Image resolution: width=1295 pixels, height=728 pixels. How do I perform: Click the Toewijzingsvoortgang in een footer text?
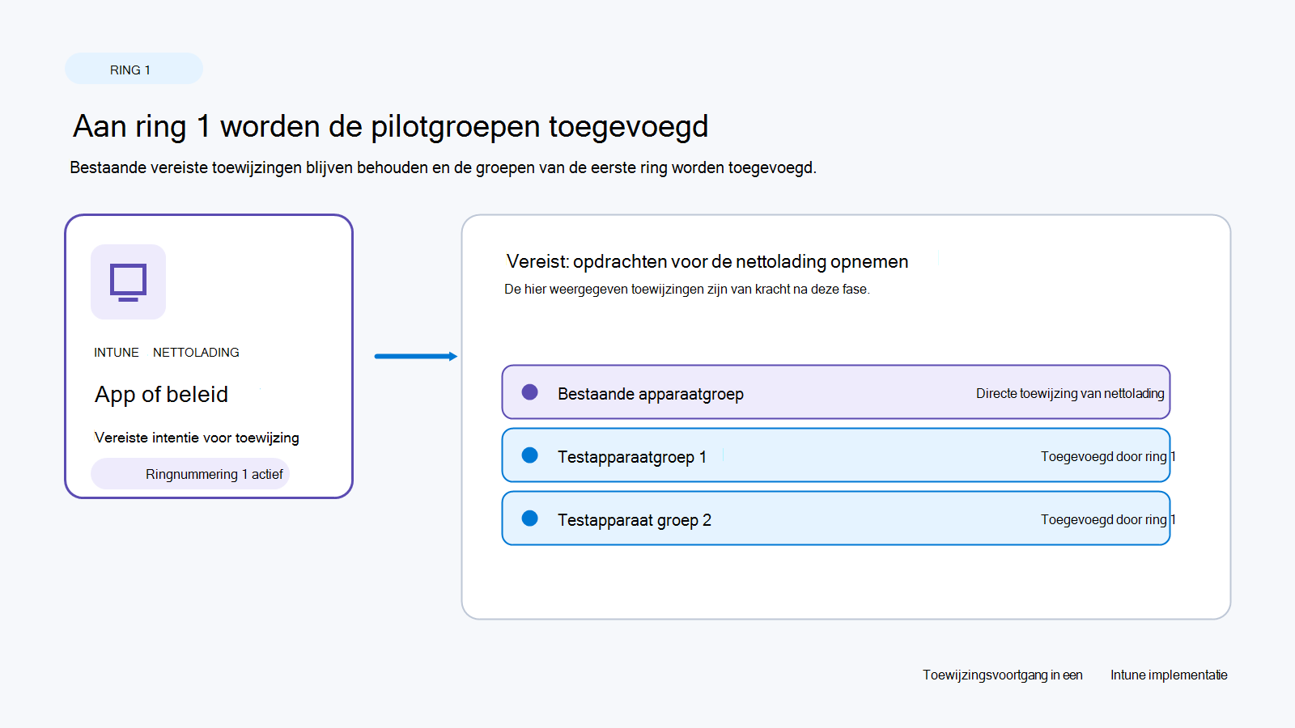tap(1003, 675)
